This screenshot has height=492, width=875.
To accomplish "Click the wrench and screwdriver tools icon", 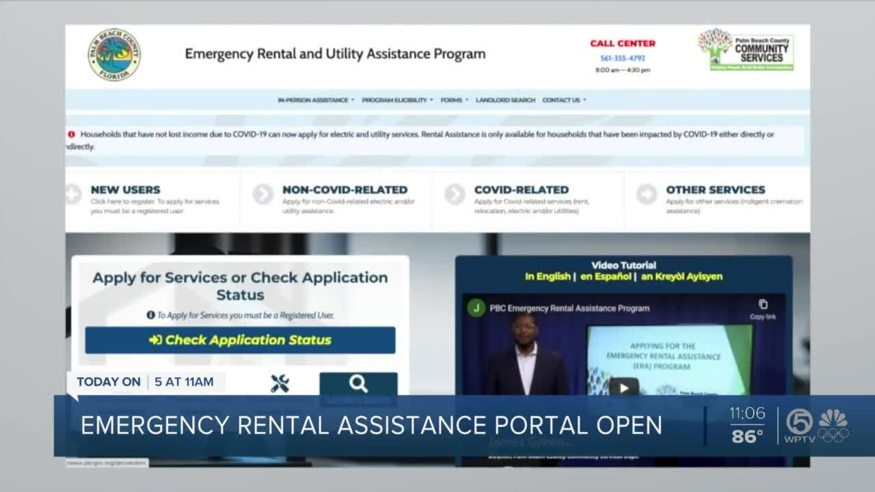I will pos(280,383).
